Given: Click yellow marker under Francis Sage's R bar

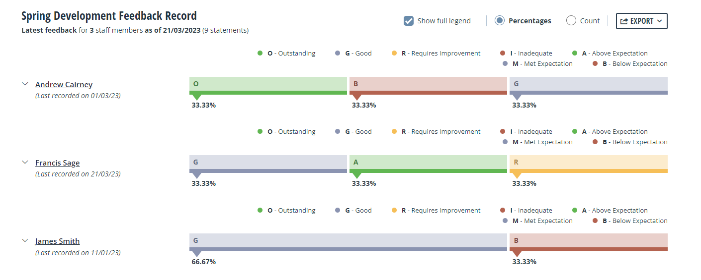Looking at the screenshot, I should point(517,175).
